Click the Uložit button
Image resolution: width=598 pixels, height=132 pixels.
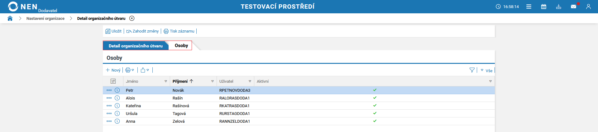point(113,31)
